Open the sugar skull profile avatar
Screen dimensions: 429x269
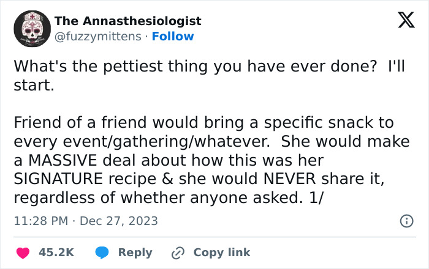tap(32, 29)
